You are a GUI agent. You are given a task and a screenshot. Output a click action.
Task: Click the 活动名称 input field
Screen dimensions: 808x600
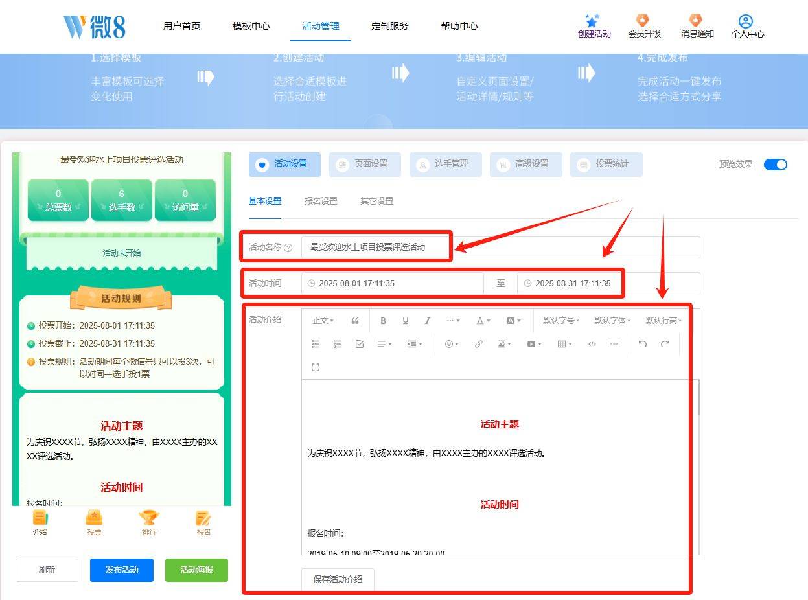[x=500, y=248]
